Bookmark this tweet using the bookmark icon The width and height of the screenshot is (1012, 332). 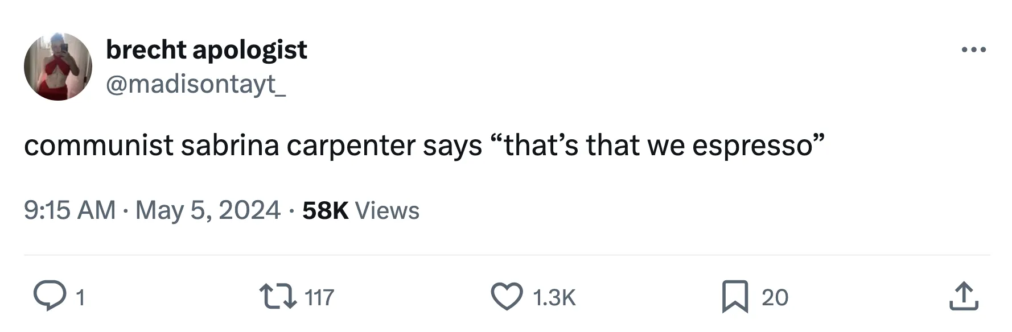coord(735,297)
